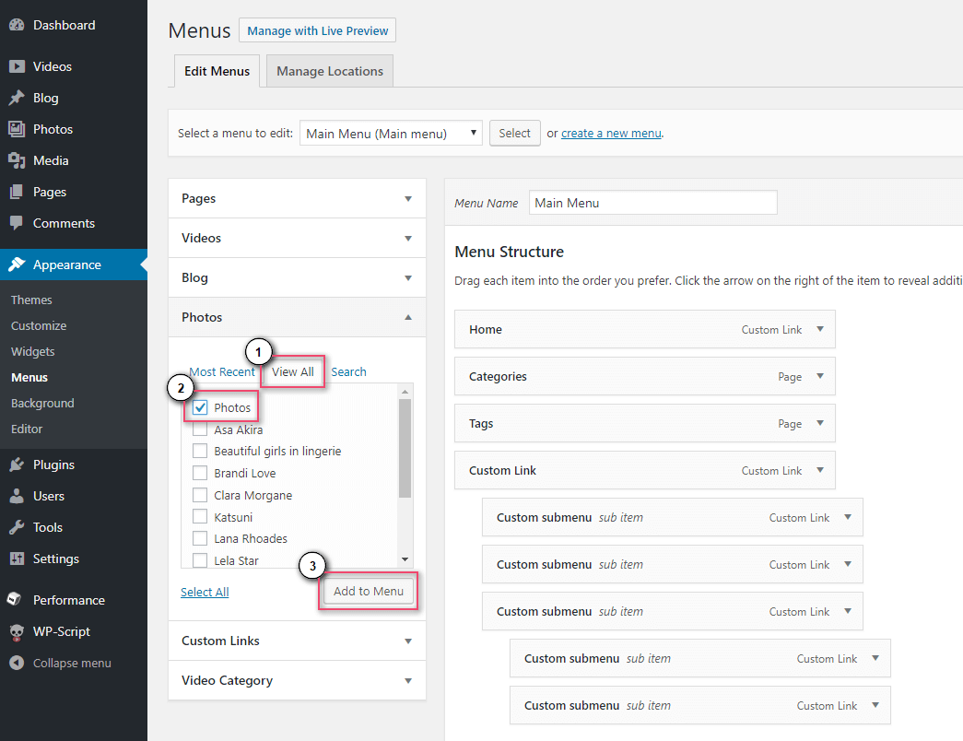Expand the Categories menu item arrow
Image resolution: width=963 pixels, height=741 pixels.
pyautogui.click(x=820, y=376)
